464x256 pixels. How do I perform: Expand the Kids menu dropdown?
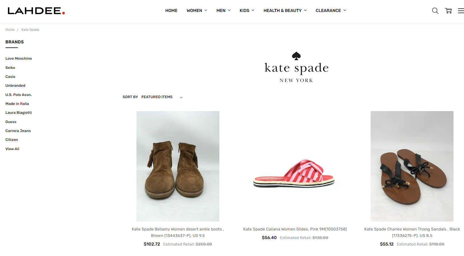click(247, 10)
